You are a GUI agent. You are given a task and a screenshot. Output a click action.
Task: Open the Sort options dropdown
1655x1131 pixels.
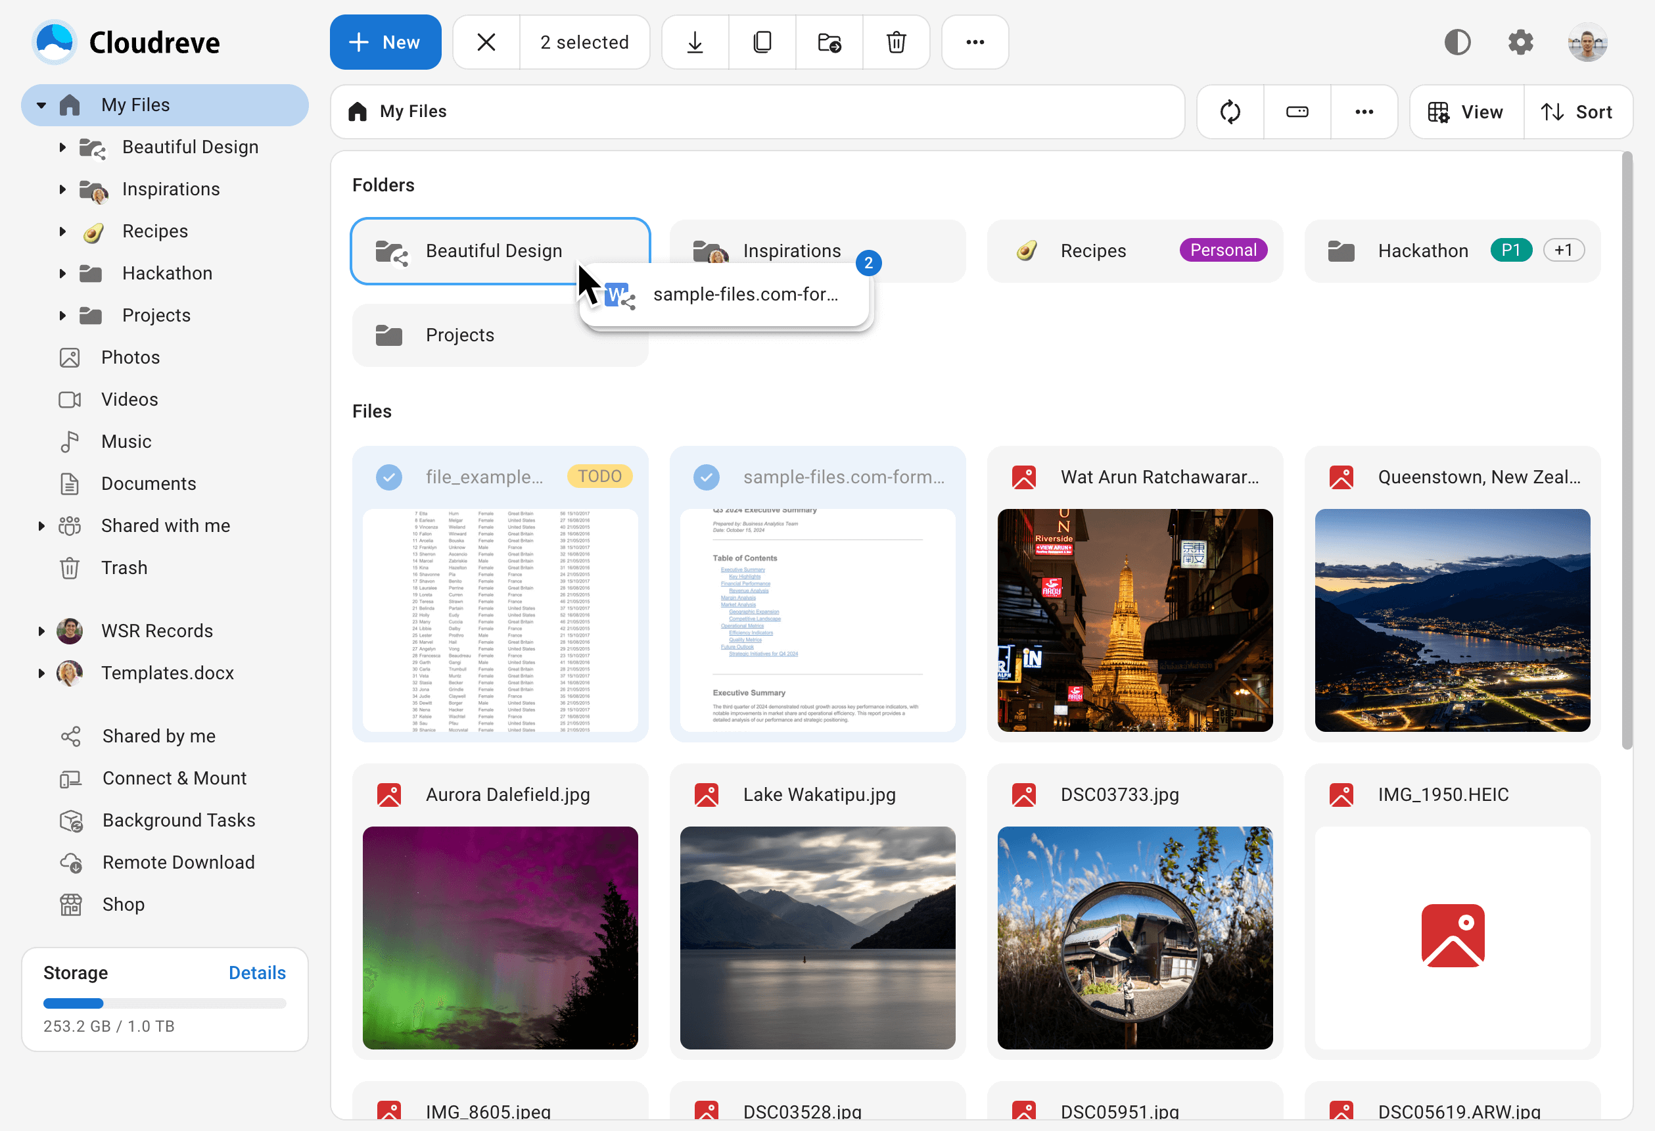pyautogui.click(x=1579, y=111)
